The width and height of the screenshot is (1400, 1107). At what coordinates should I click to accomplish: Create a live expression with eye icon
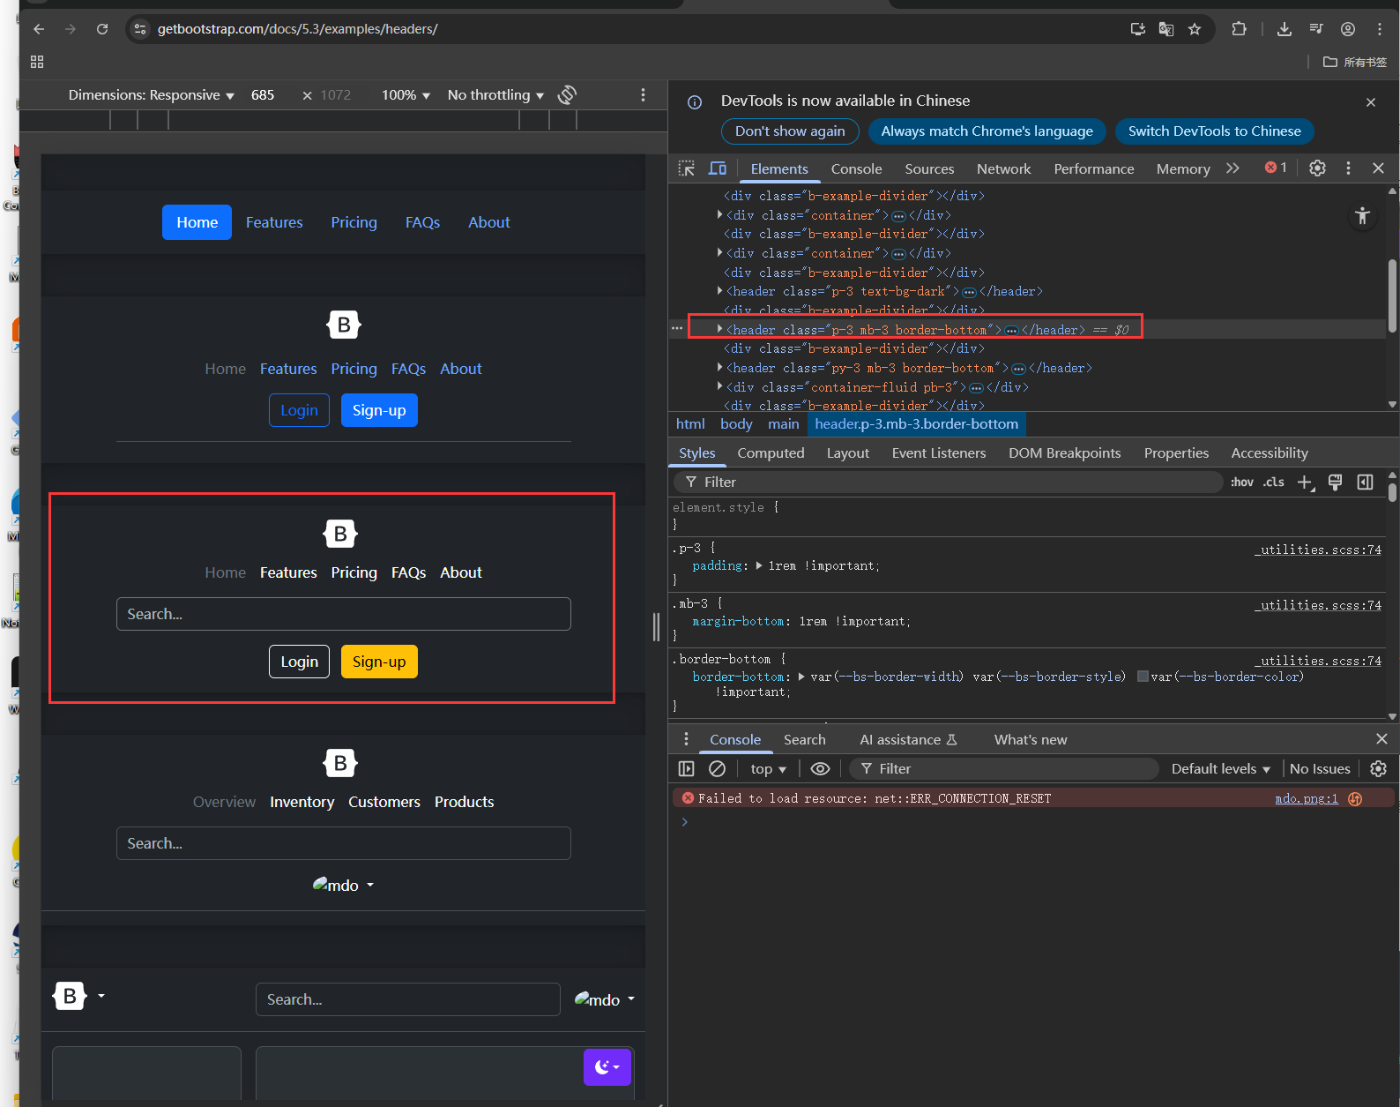[x=820, y=769]
